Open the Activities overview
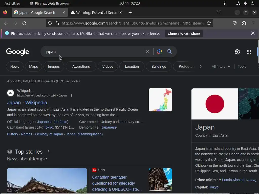 pyautogui.click(x=12, y=3)
